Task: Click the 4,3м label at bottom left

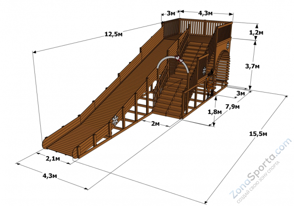Action: (50, 176)
